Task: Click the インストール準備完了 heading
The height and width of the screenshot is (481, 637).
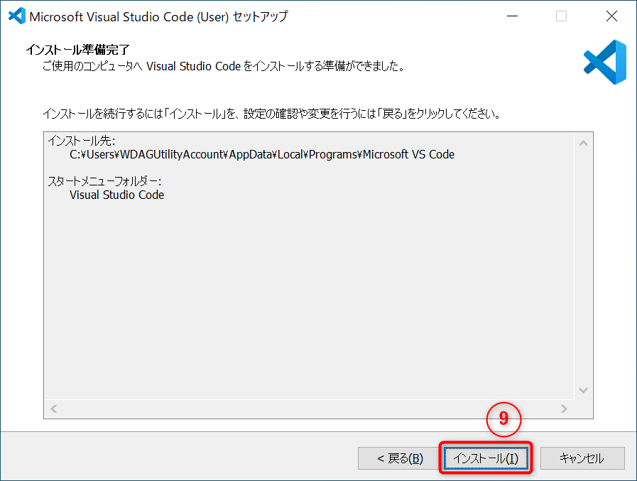Action: (77, 50)
